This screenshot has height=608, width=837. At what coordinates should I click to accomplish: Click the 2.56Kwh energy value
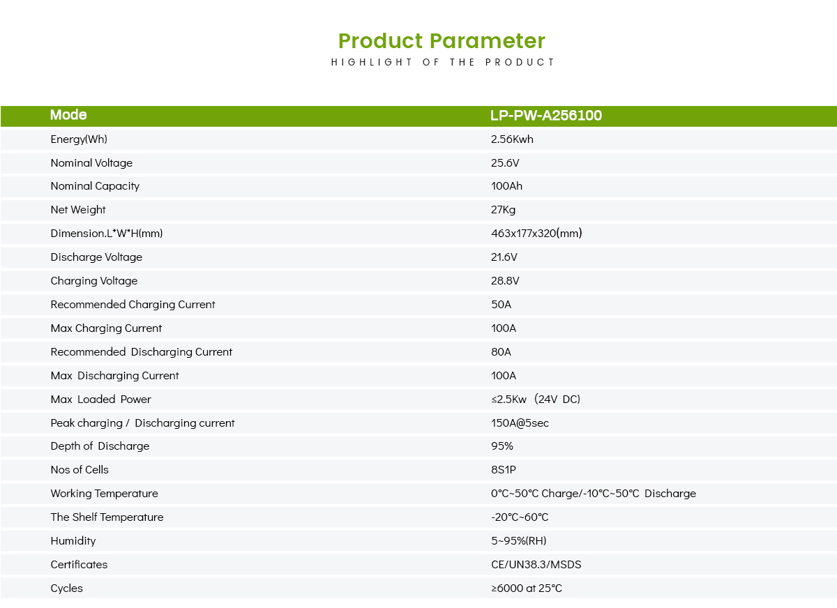click(x=512, y=139)
